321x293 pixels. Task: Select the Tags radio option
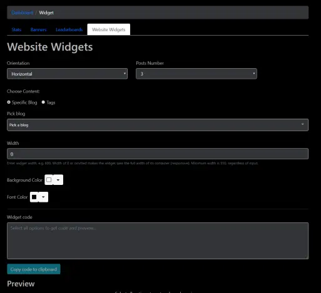pos(43,102)
